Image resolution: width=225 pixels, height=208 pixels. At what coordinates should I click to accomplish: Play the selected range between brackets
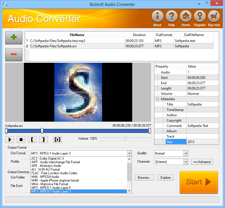(57, 140)
